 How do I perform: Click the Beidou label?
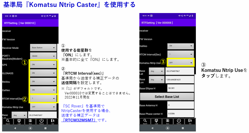[x=6, y=82]
